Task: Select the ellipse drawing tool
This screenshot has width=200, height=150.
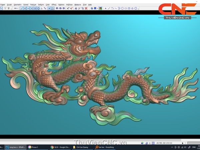Action: (x=126, y=8)
